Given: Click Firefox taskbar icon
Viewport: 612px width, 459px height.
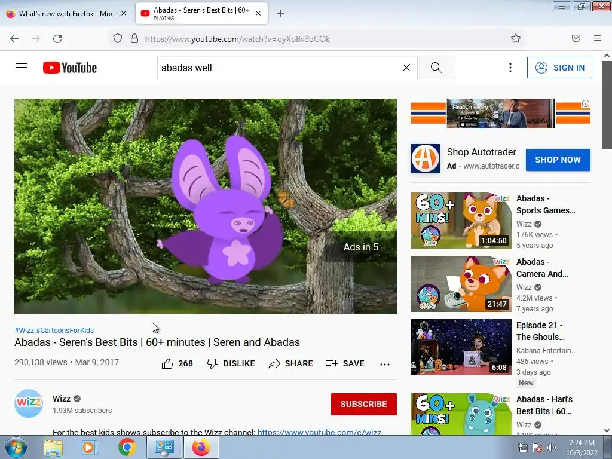Looking at the screenshot, I should [x=201, y=448].
